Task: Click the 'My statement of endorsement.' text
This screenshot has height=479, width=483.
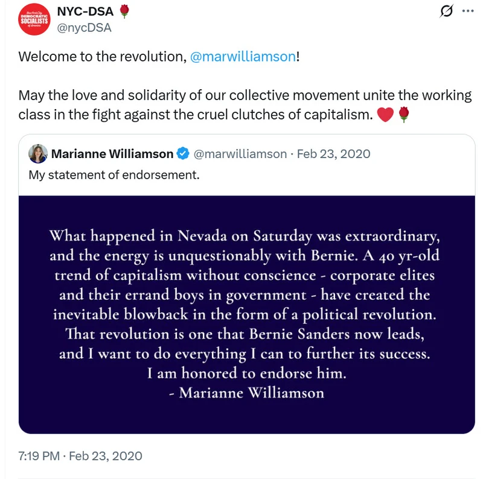Action: point(114,176)
